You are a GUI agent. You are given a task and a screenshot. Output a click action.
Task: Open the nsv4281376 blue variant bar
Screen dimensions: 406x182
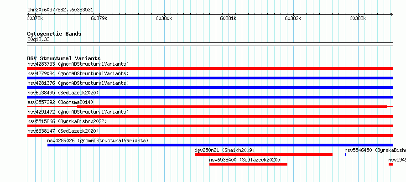click(x=210, y=88)
